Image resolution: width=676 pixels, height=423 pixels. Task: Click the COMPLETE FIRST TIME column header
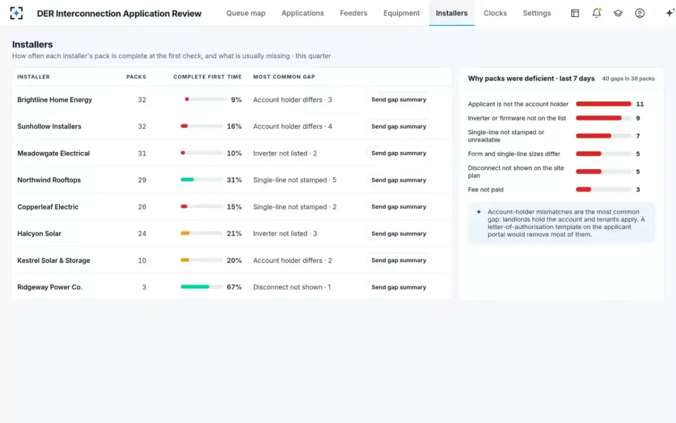click(207, 77)
